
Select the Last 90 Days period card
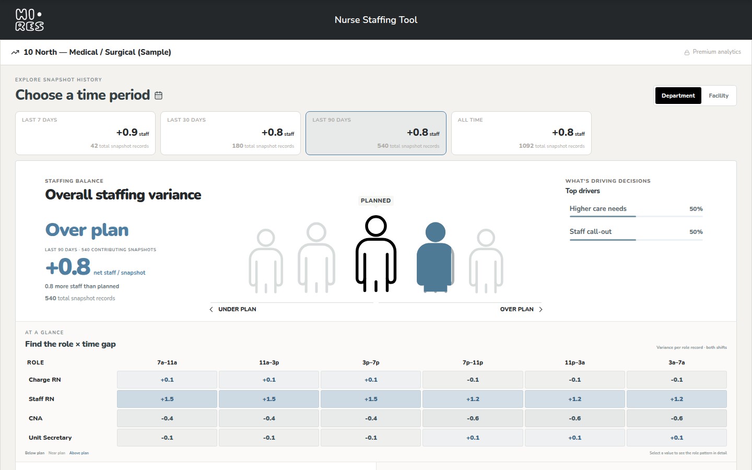pos(376,133)
